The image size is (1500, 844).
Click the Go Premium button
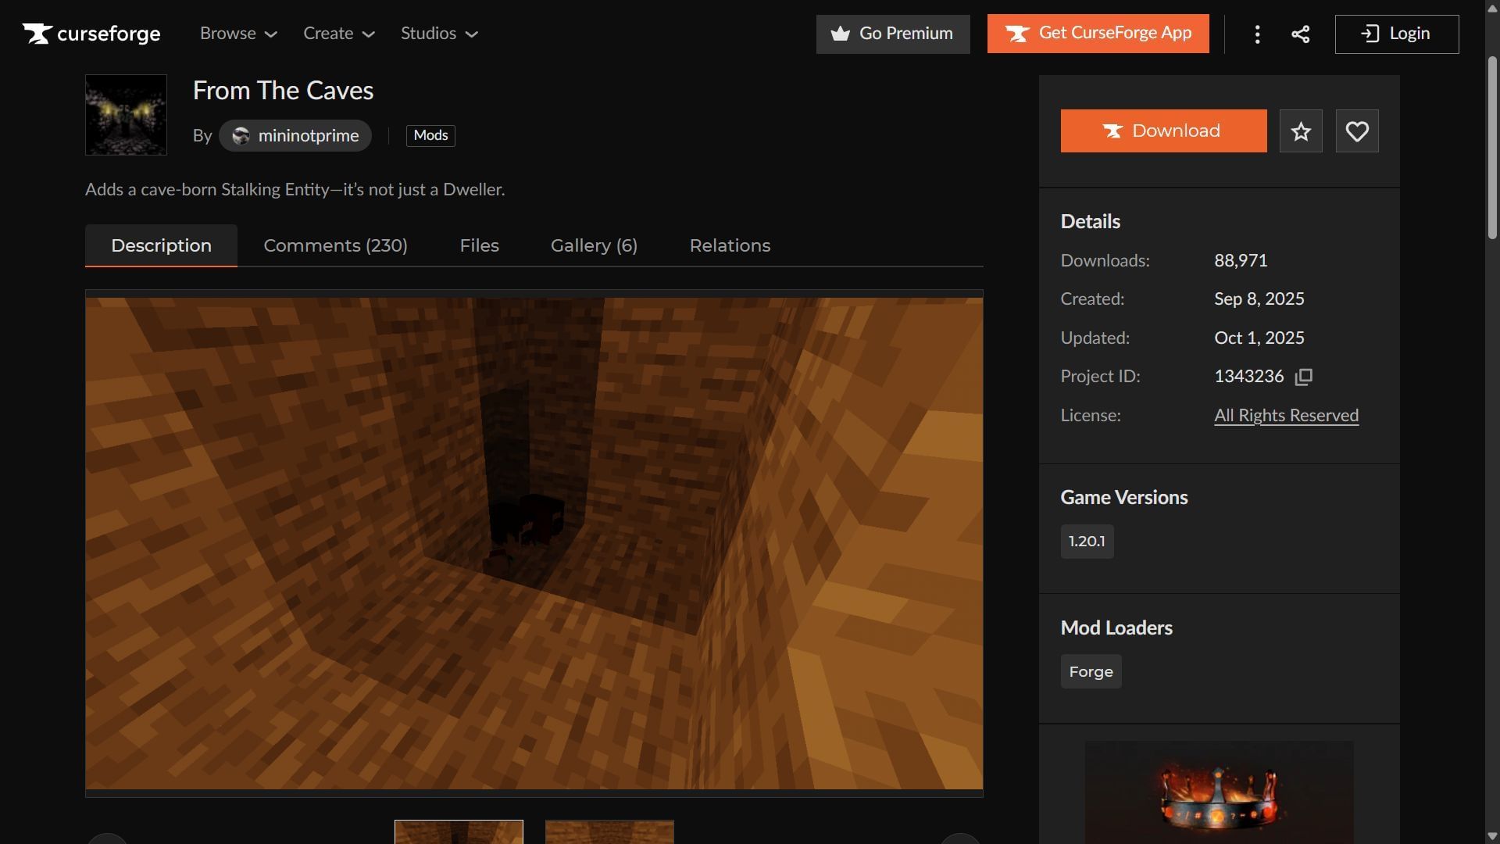892,34
